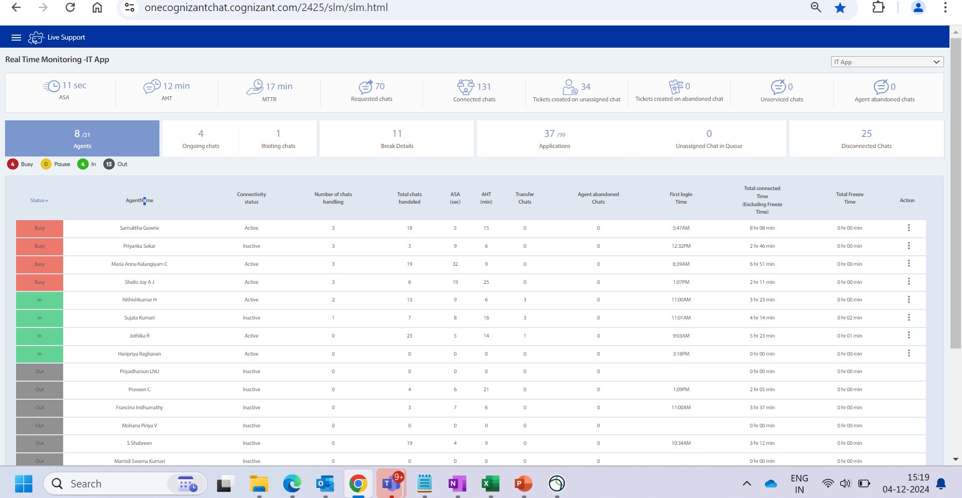Open the Break Details tile
The width and height of the screenshot is (962, 498).
click(397, 138)
